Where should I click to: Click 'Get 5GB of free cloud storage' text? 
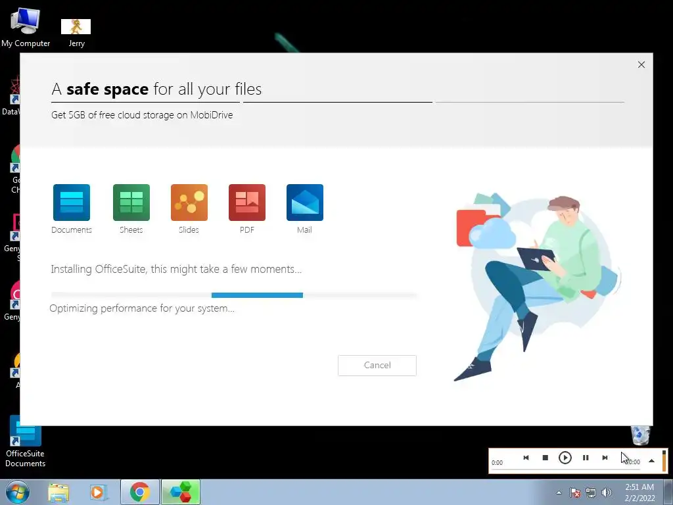pos(142,115)
